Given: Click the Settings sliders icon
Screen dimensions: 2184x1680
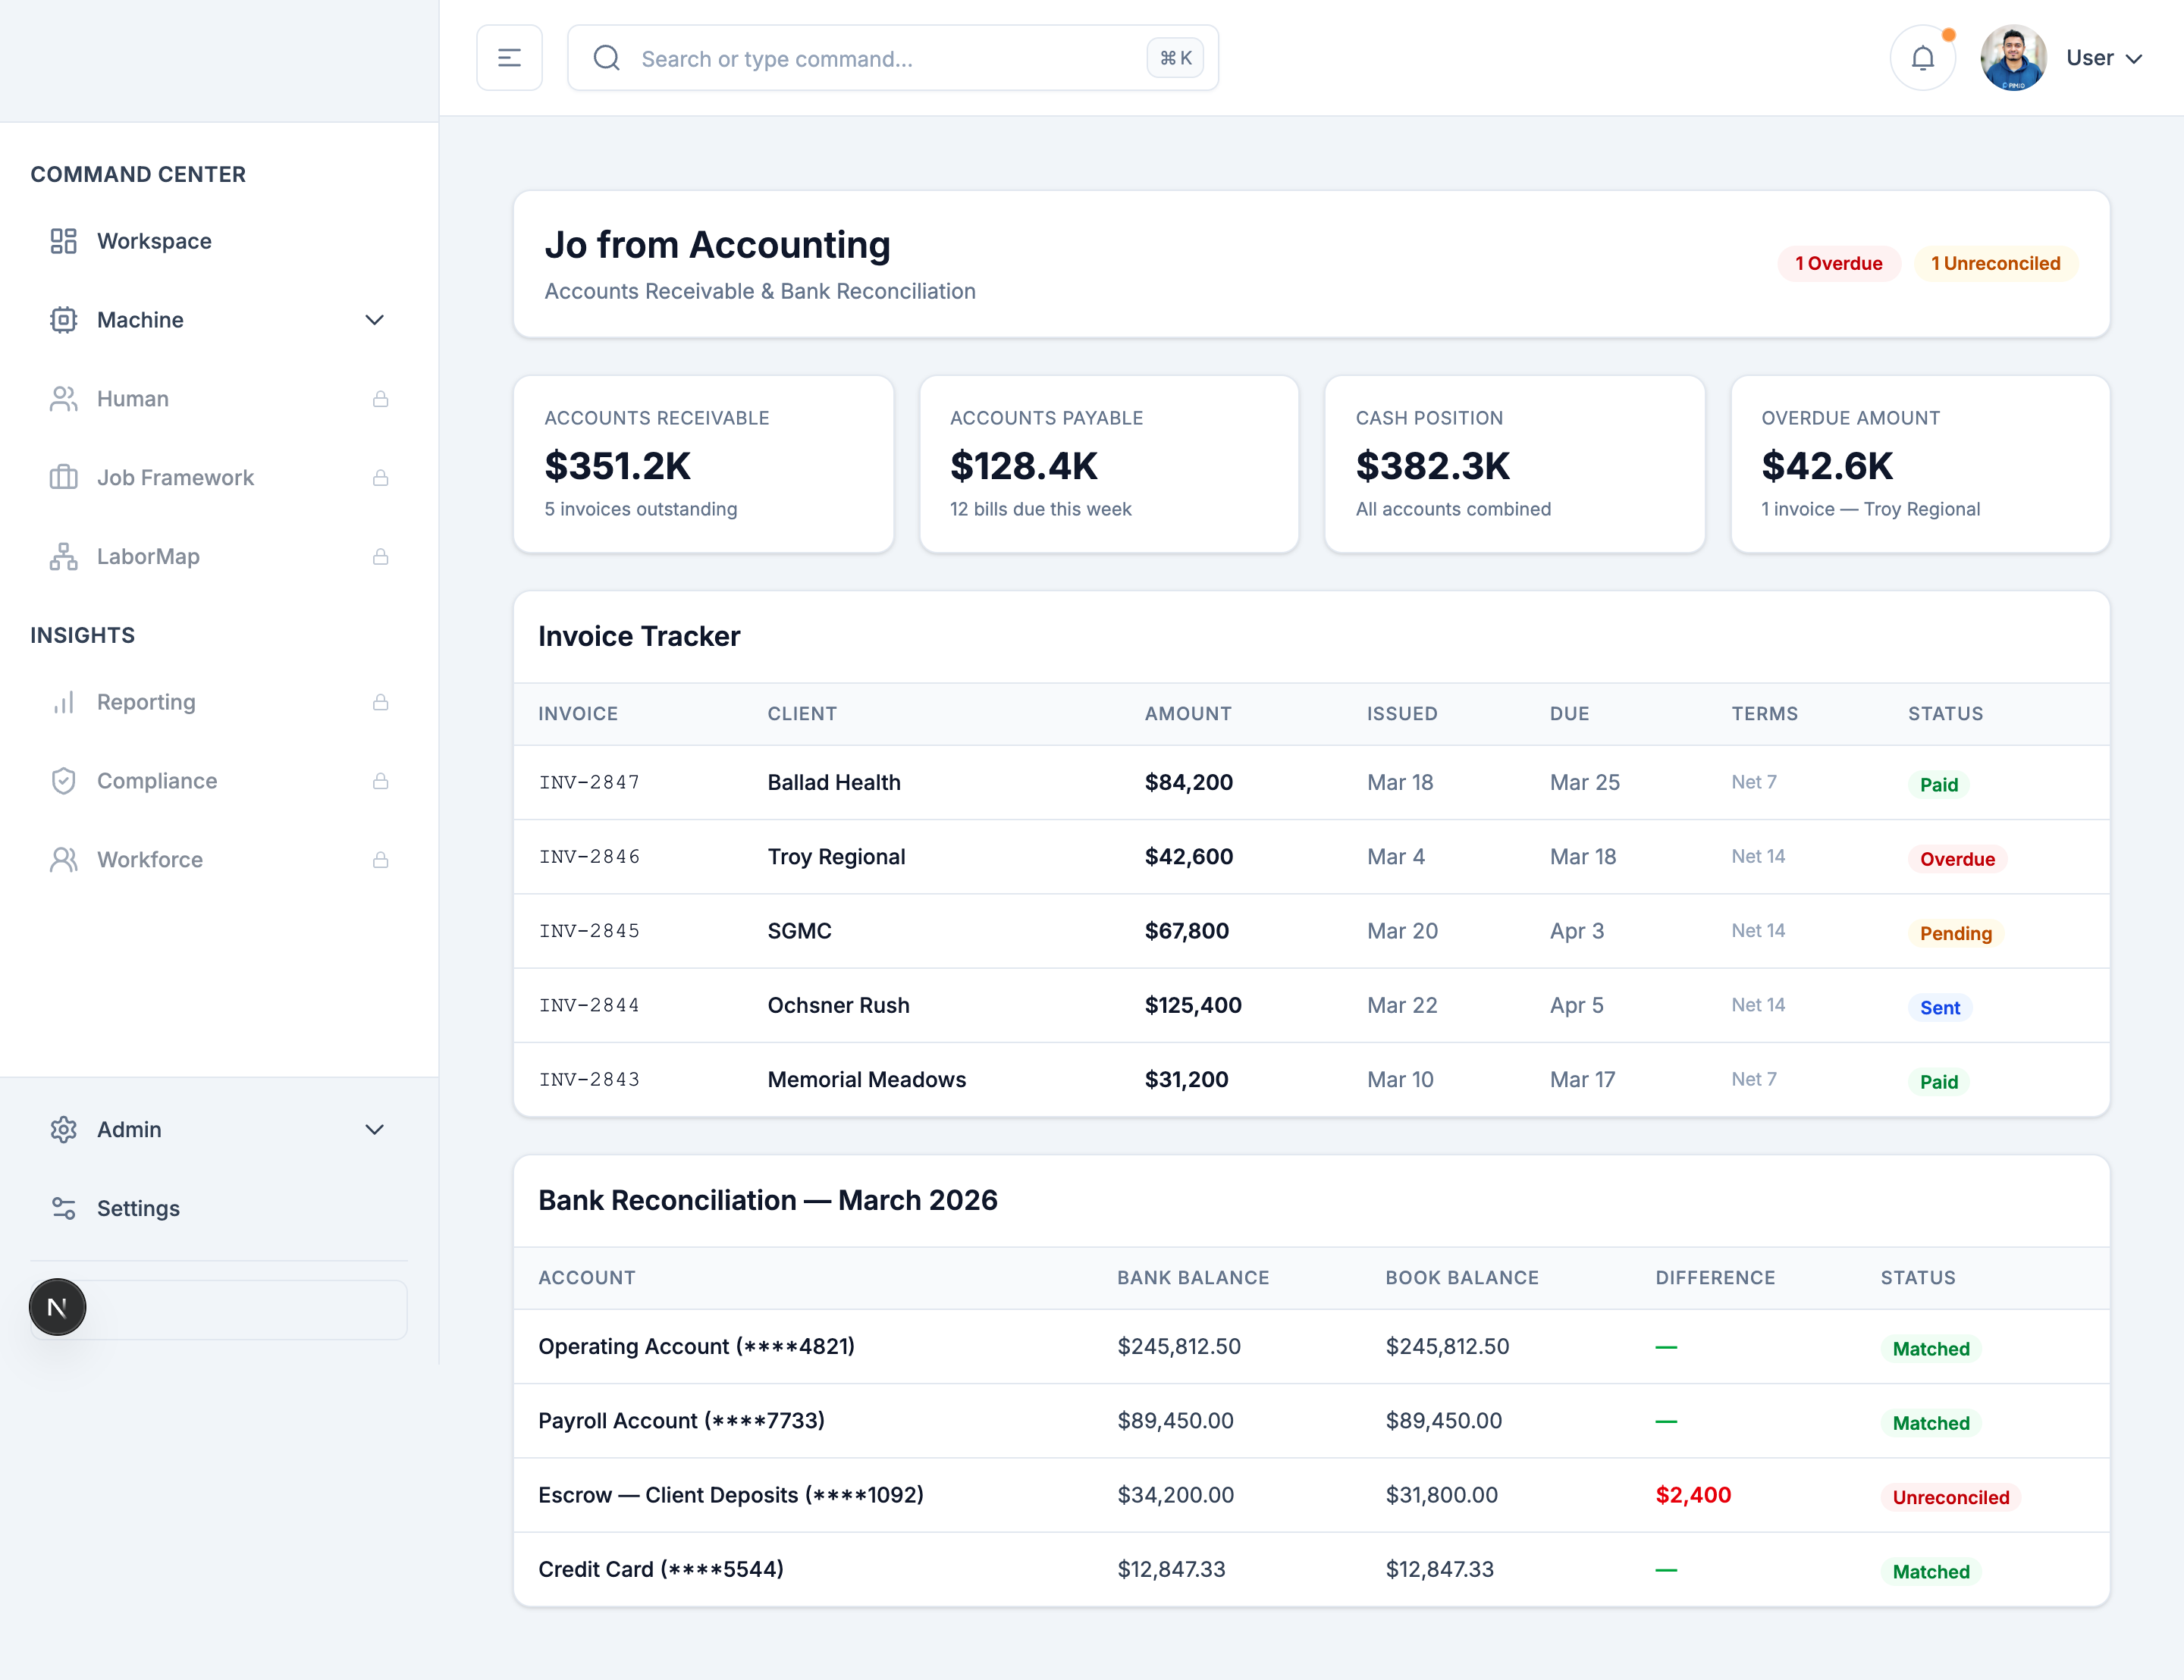Looking at the screenshot, I should pos(63,1208).
